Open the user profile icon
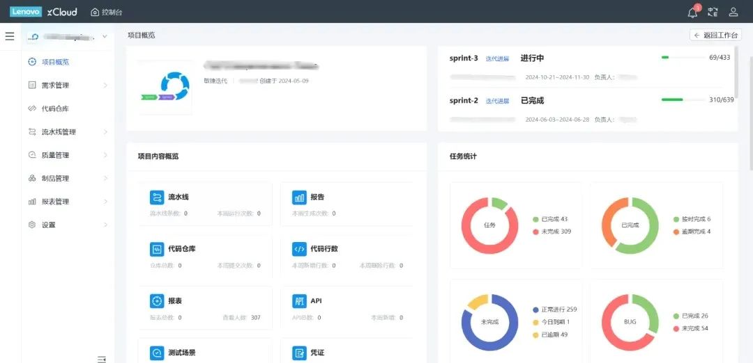Image resolution: width=753 pixels, height=363 pixels. (x=733, y=12)
